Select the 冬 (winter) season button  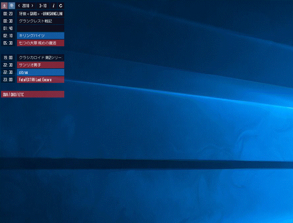[12, 6]
